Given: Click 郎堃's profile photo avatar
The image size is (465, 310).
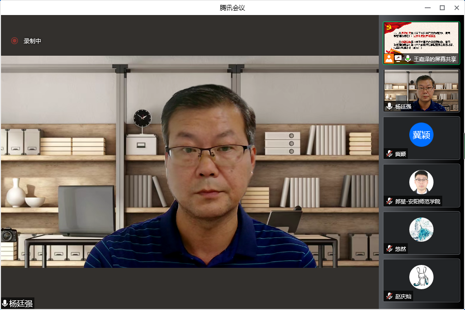Looking at the screenshot, I should pyautogui.click(x=421, y=182).
